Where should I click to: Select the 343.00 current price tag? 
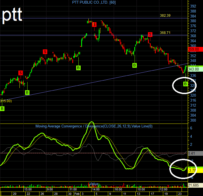click(x=195, y=69)
